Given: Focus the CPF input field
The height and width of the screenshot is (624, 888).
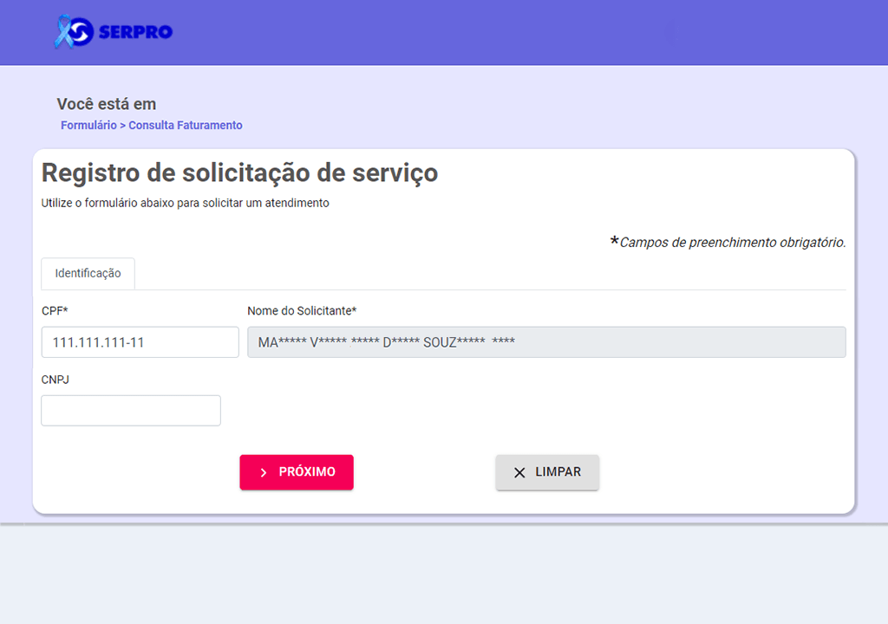Looking at the screenshot, I should tap(140, 342).
